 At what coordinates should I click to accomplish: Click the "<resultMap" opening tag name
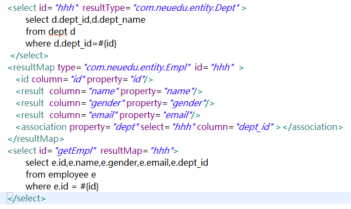31,67
